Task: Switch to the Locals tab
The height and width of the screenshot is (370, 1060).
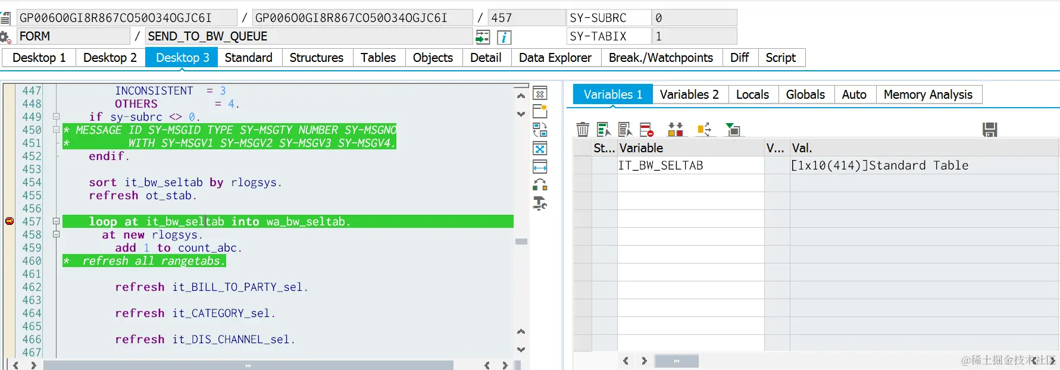Action: 752,95
